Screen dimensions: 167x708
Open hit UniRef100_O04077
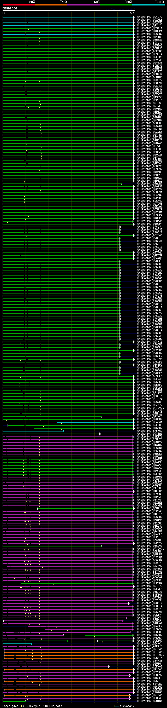coord(150,17)
